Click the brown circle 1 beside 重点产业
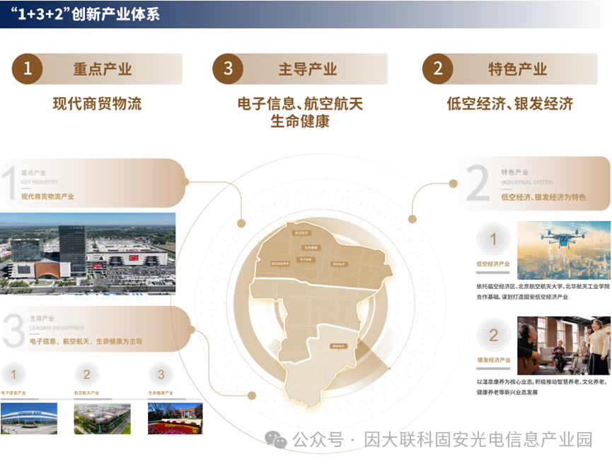 [28, 69]
